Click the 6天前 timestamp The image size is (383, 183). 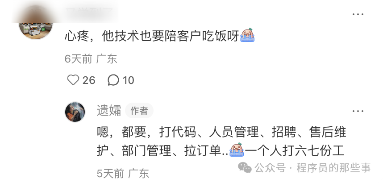coord(79,59)
